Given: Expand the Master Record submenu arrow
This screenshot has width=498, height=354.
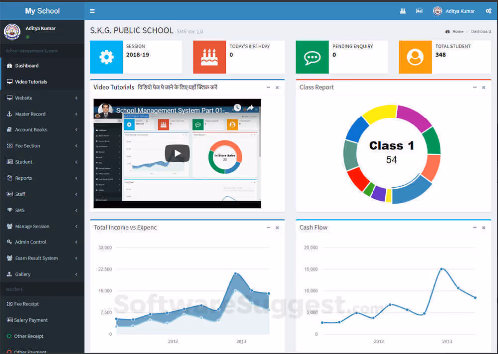Looking at the screenshot, I should 76,114.
